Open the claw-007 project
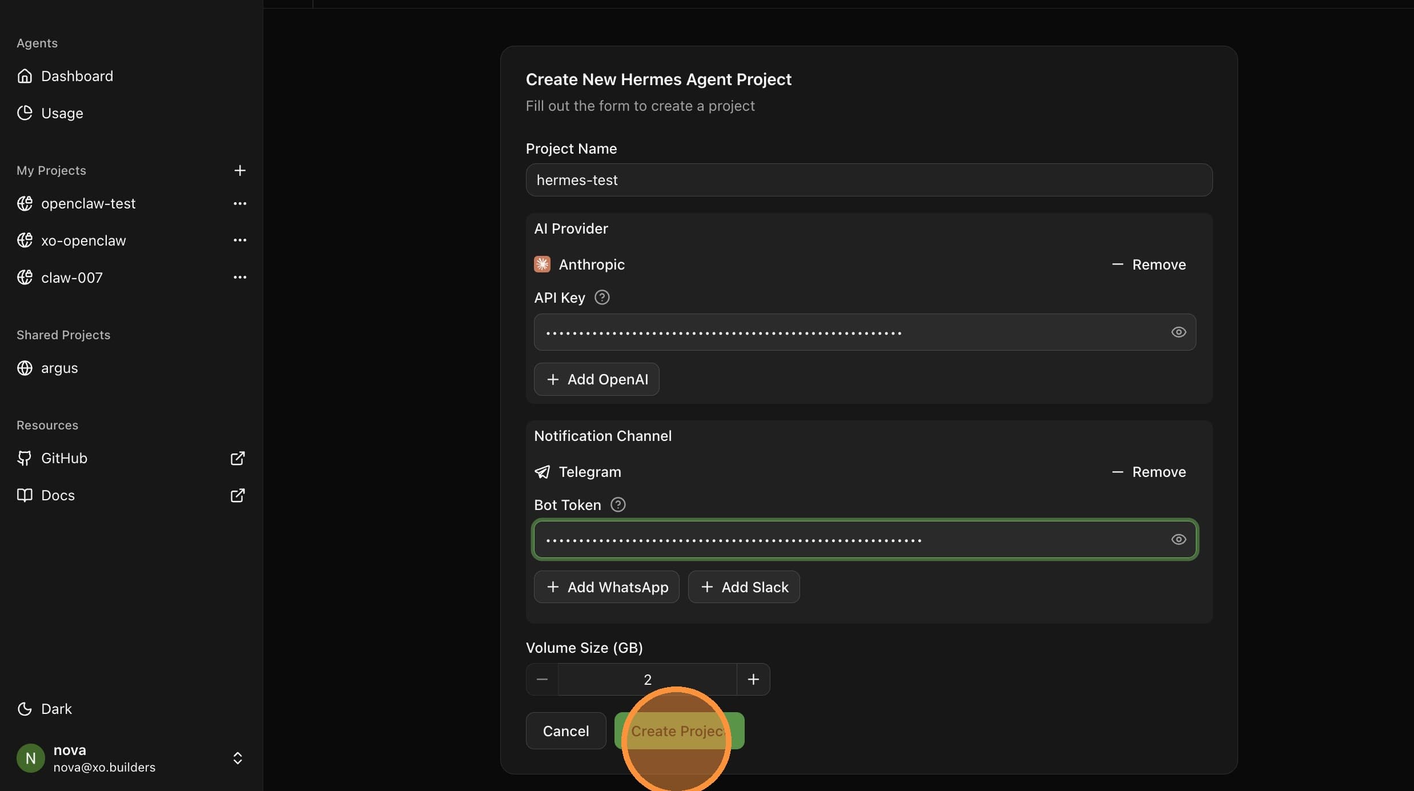1414x791 pixels. (72, 278)
